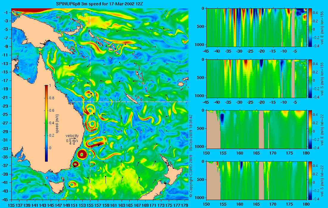Click the "0.8" tick on speed colorbar
This screenshot has height=208, width=328.
coord(52,98)
